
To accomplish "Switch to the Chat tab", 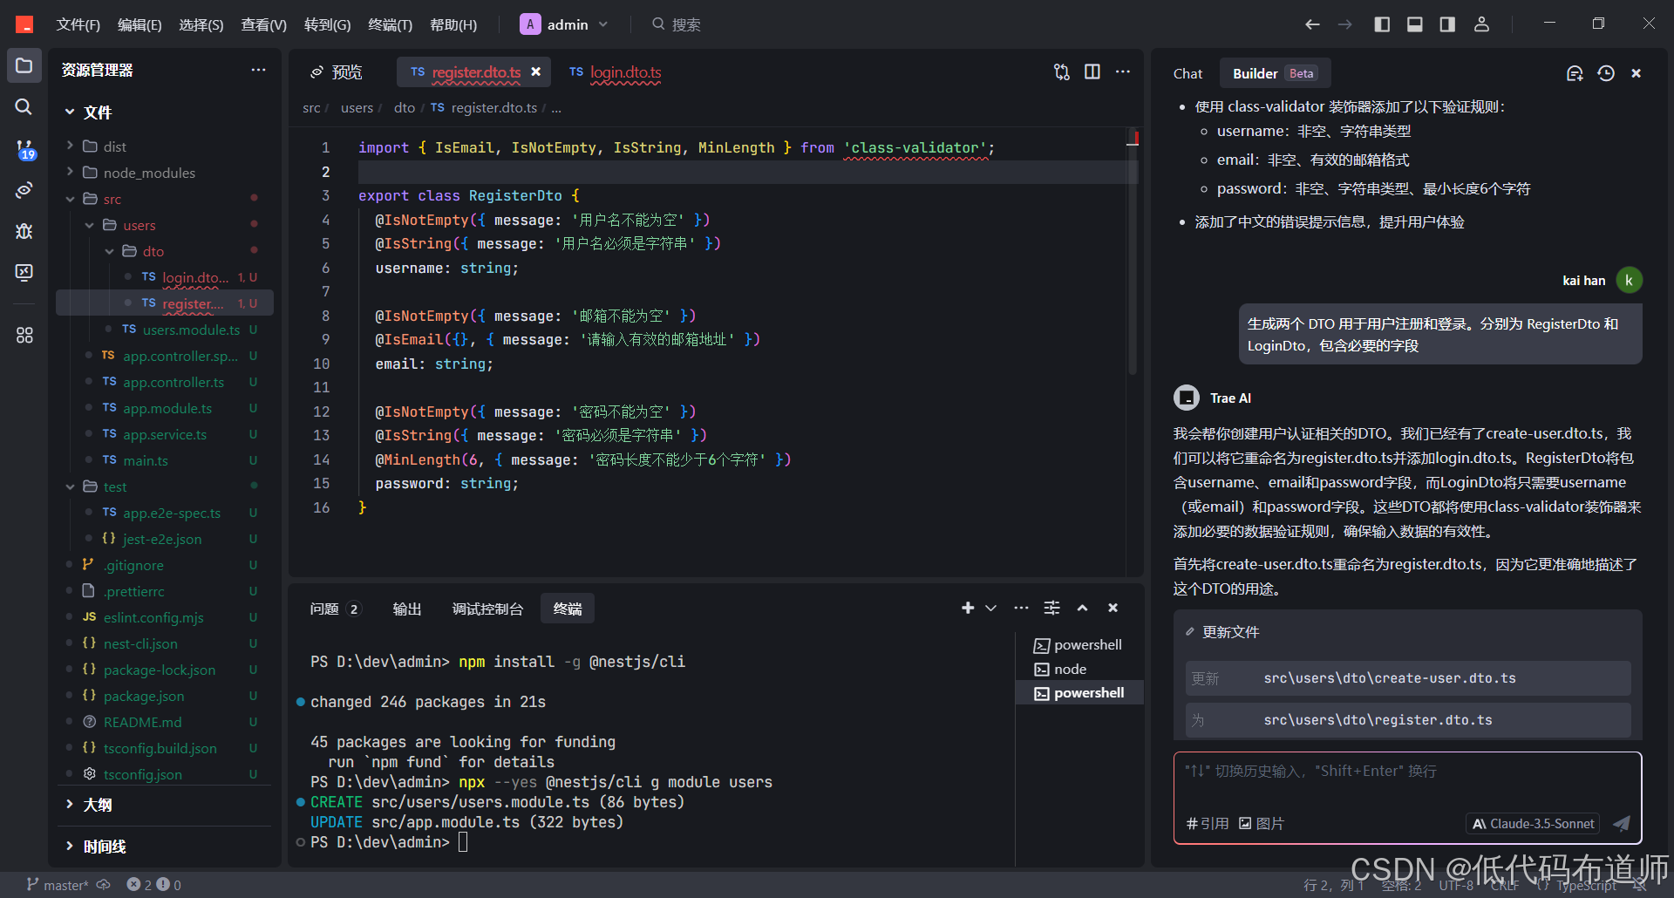I will (x=1187, y=73).
